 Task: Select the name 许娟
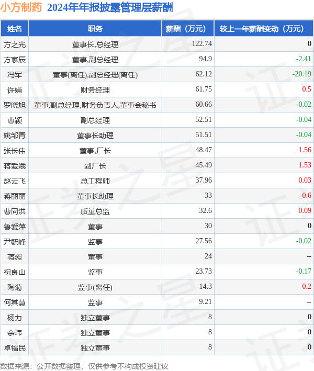15,90
